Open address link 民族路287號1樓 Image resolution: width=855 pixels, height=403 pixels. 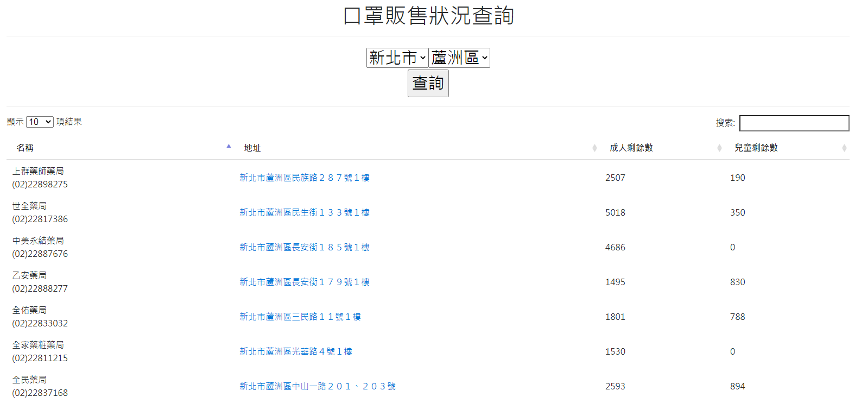pyautogui.click(x=304, y=178)
